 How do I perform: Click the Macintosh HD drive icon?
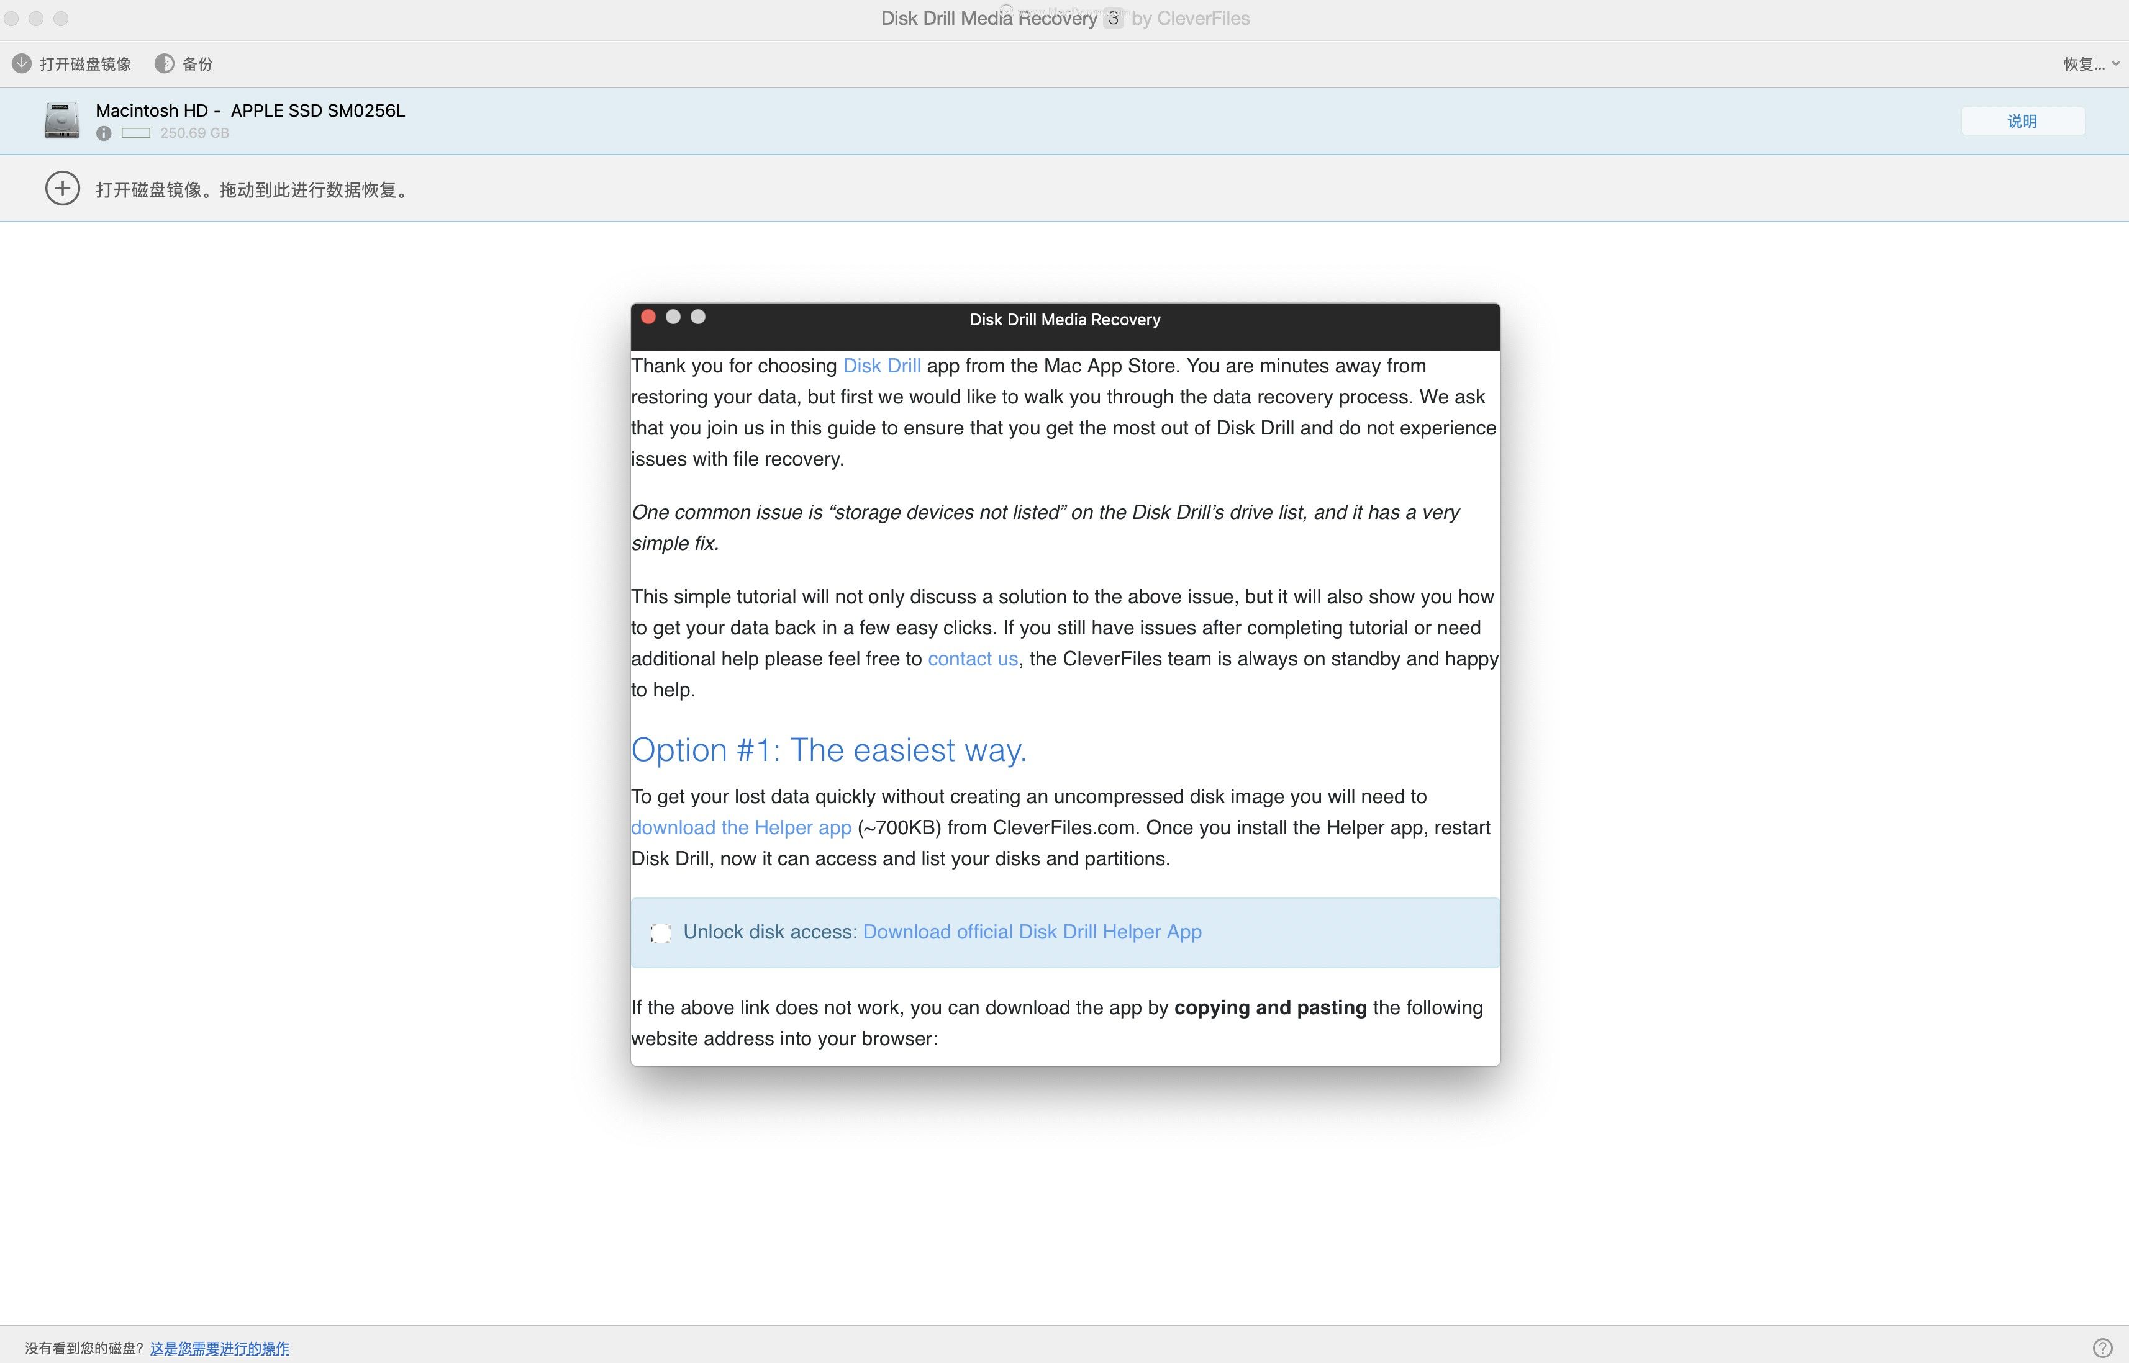click(62, 120)
